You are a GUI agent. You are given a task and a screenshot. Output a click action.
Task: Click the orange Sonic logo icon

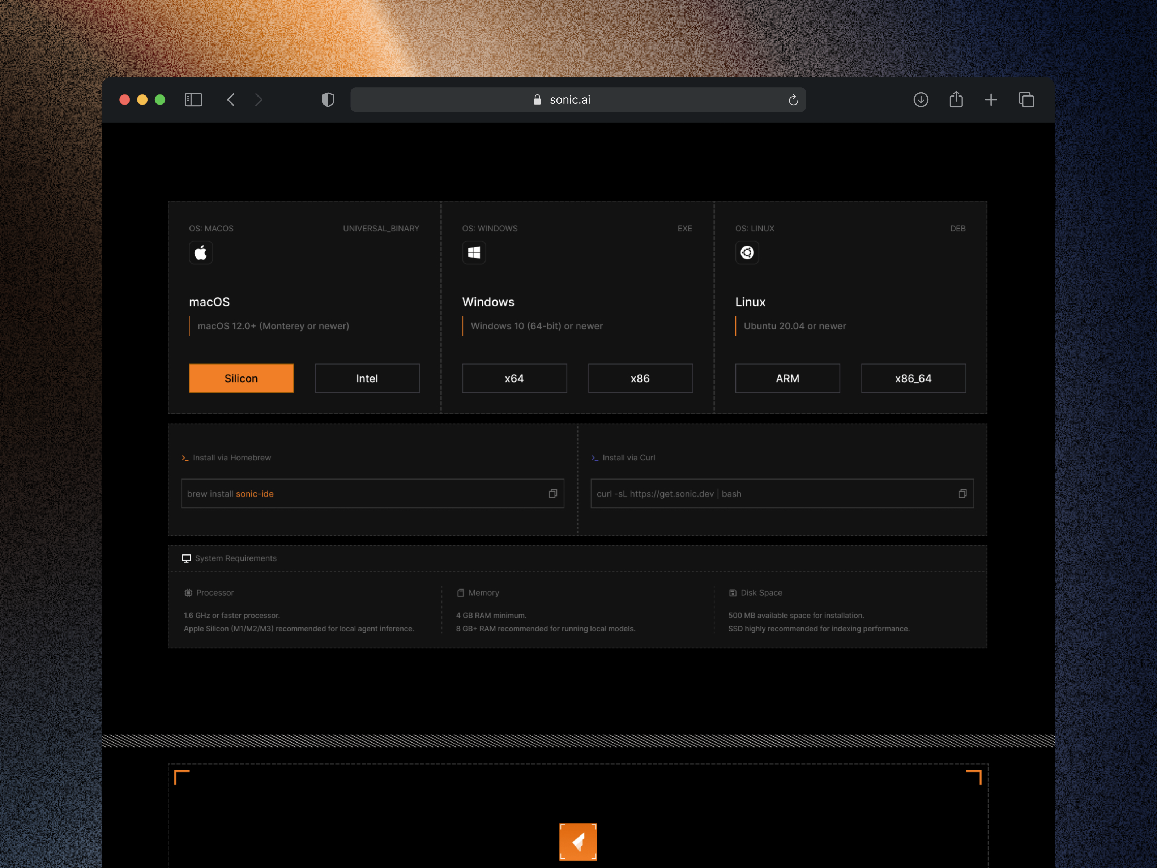coord(578,842)
